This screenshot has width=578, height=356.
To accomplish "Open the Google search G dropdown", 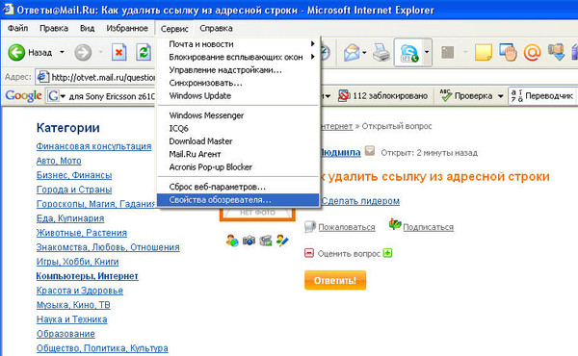I will [x=57, y=96].
